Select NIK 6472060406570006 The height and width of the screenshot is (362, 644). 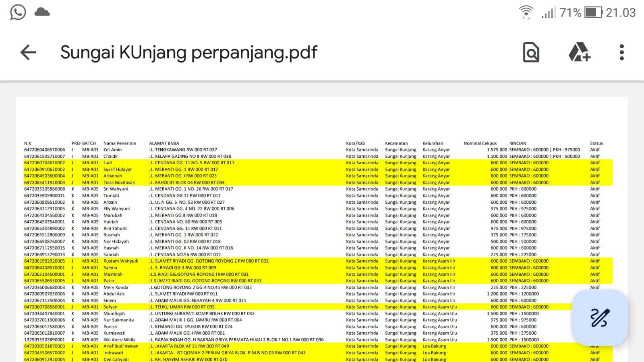(44, 150)
